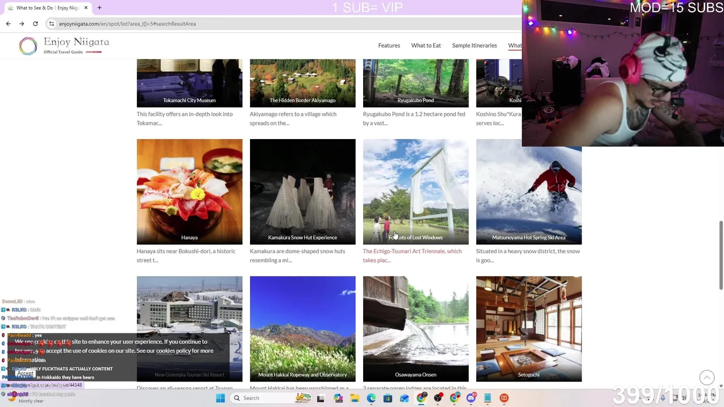Open the Osawayama Onsen card
Image resolution: width=724 pixels, height=407 pixels.
tap(416, 329)
